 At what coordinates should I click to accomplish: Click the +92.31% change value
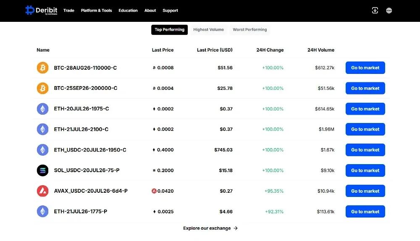(x=274, y=211)
